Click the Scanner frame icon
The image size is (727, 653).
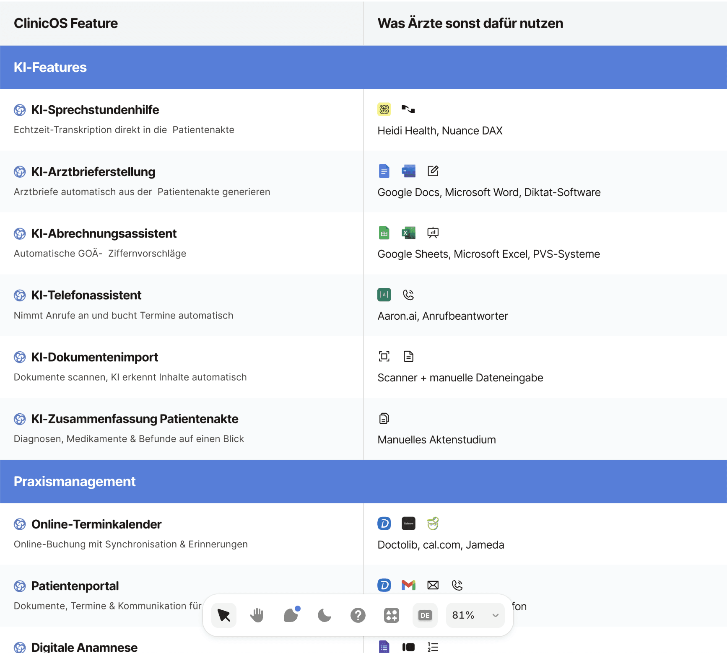(384, 356)
